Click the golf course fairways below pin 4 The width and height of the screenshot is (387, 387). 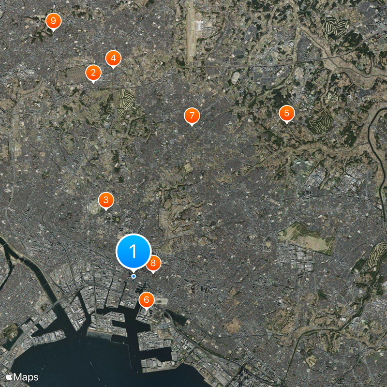(x=126, y=102)
